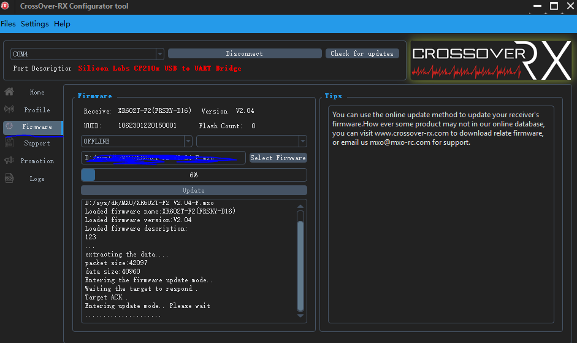577x343 pixels.
Task: Click log line 'Waiting the target to respond..'
Action: point(141,288)
